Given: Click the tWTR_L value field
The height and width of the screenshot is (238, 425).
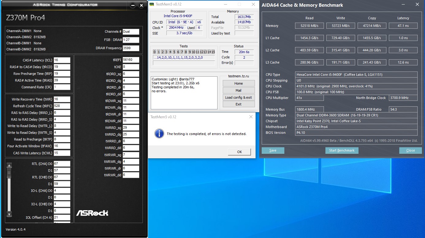Looking at the screenshot, I should tap(62, 126).
